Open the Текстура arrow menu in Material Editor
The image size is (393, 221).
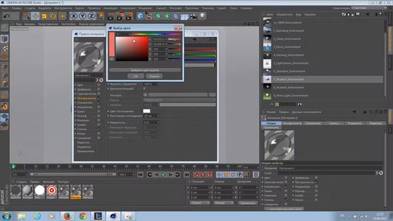pyautogui.click(x=146, y=95)
